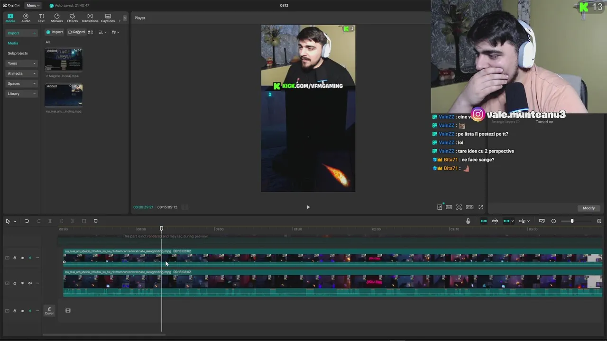Toggle Full preview quality icon

[449, 207]
